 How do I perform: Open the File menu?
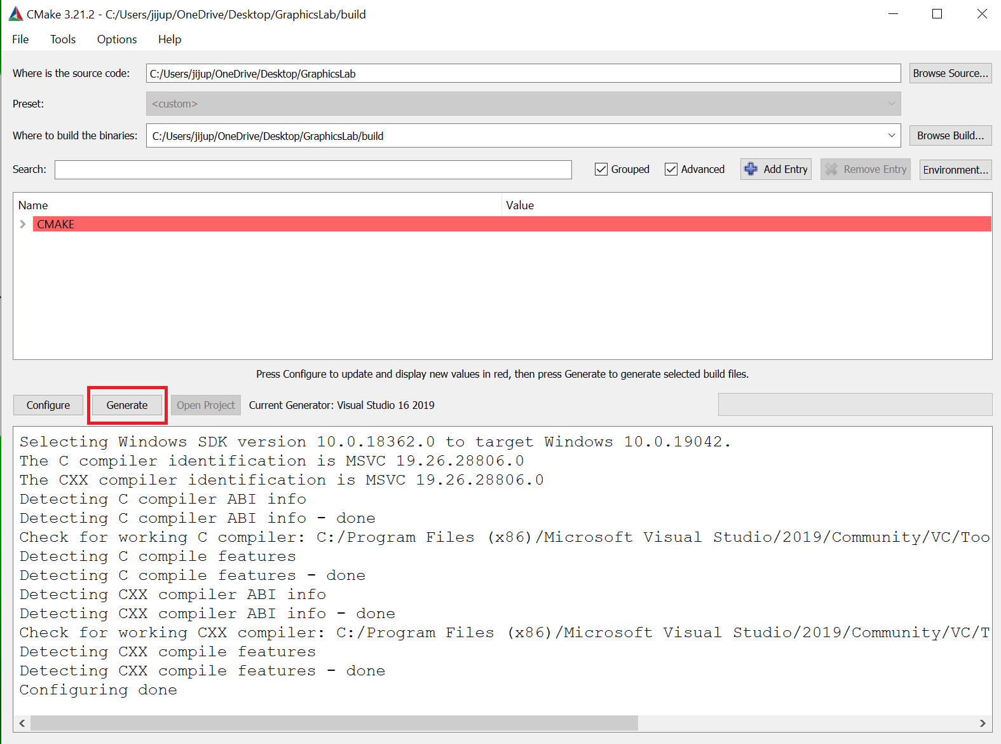click(x=20, y=39)
